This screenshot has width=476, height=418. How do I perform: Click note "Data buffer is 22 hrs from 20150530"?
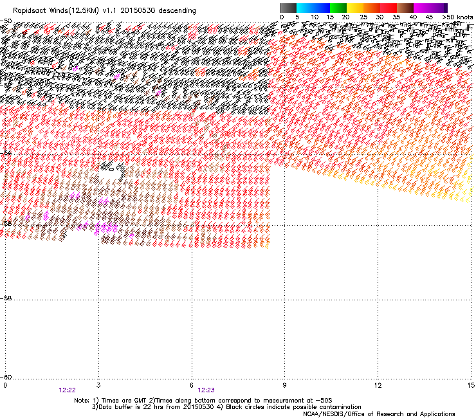156,407
